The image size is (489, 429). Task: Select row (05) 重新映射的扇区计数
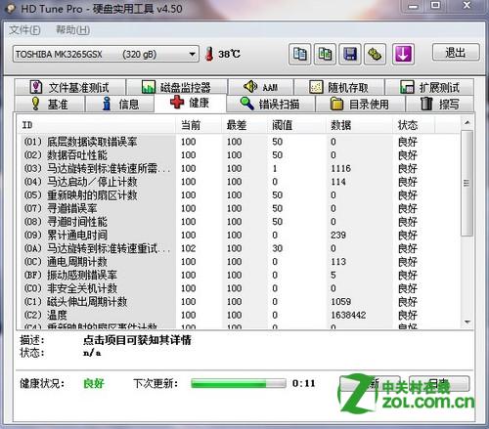240,195
